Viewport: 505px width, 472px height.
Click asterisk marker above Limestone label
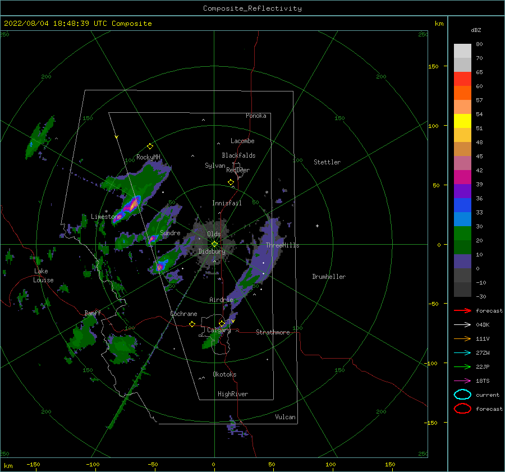click(x=106, y=212)
